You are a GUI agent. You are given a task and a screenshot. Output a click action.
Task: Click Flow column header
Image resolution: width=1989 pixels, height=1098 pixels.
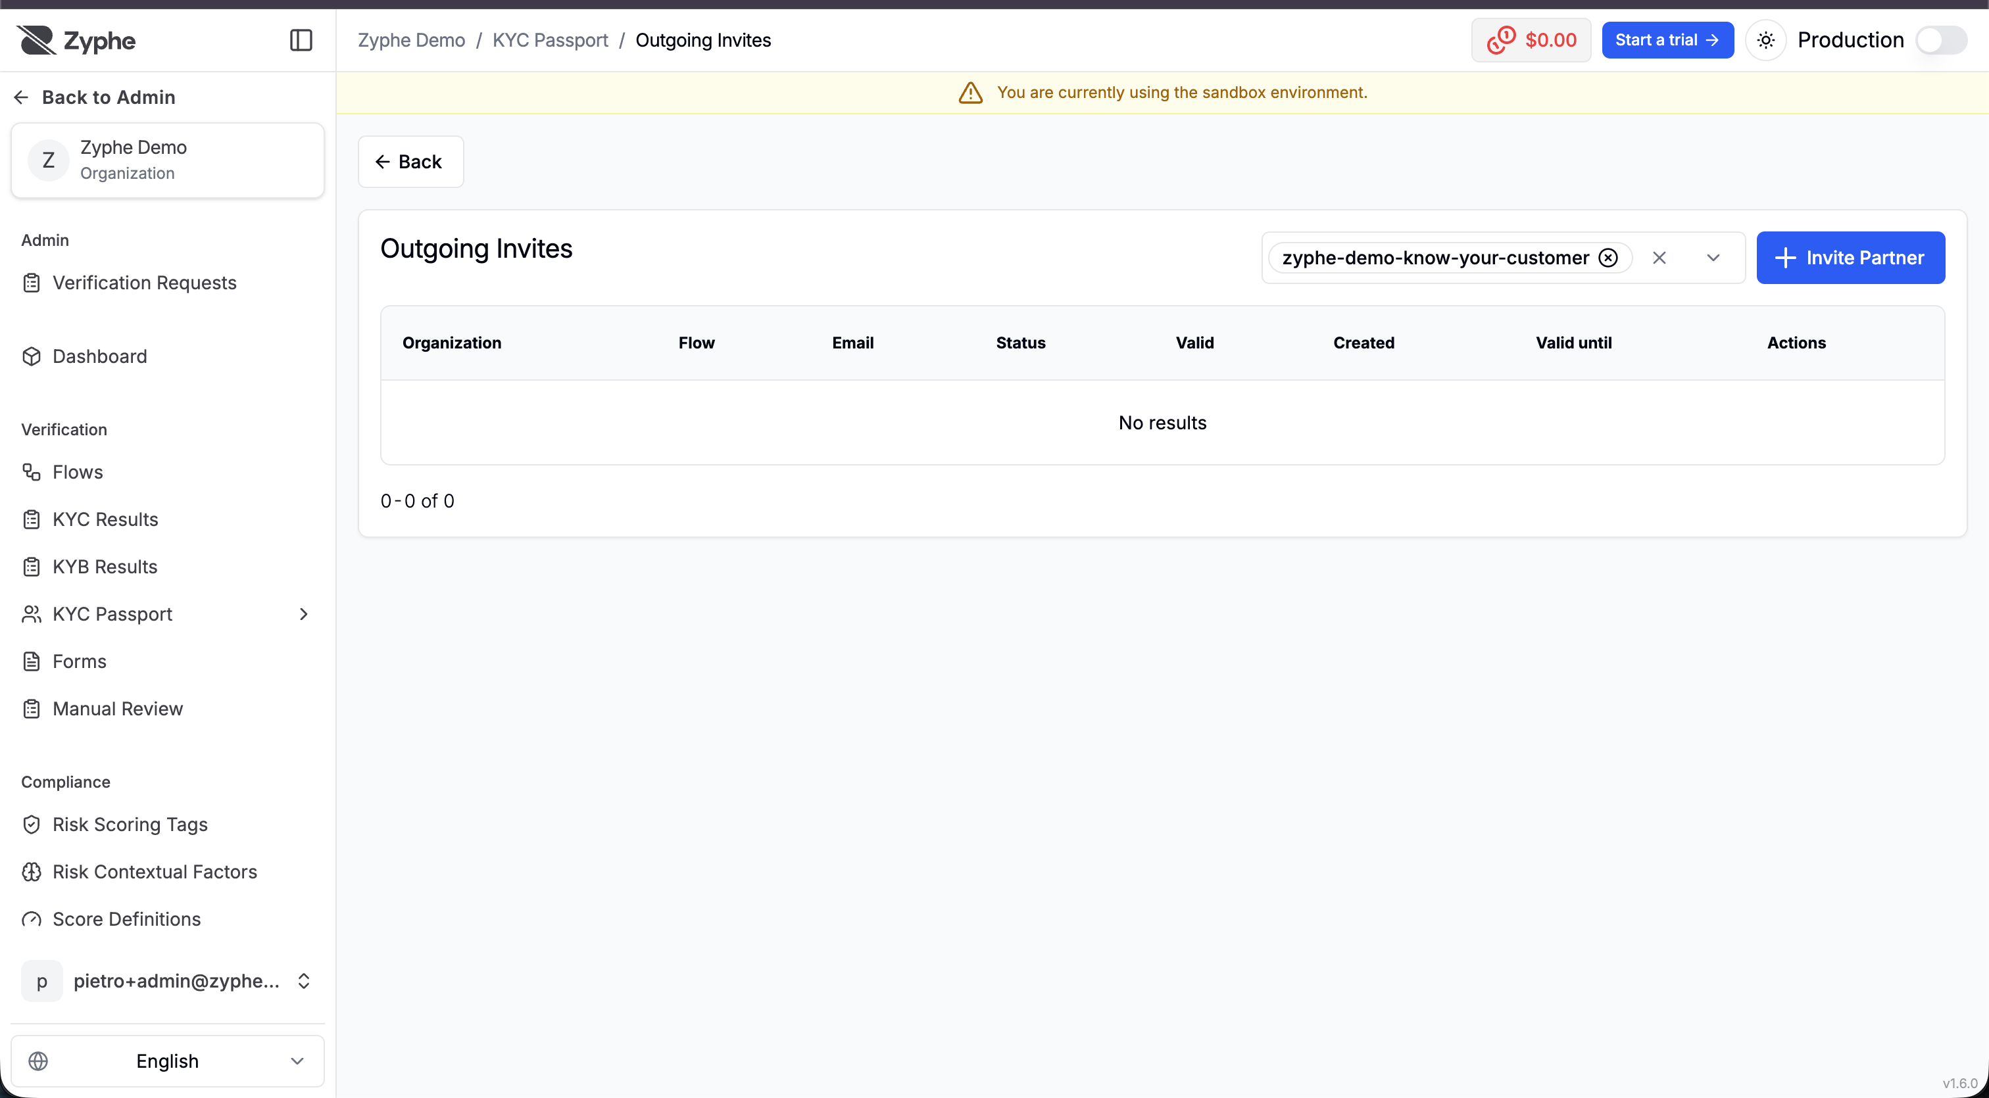coord(697,343)
